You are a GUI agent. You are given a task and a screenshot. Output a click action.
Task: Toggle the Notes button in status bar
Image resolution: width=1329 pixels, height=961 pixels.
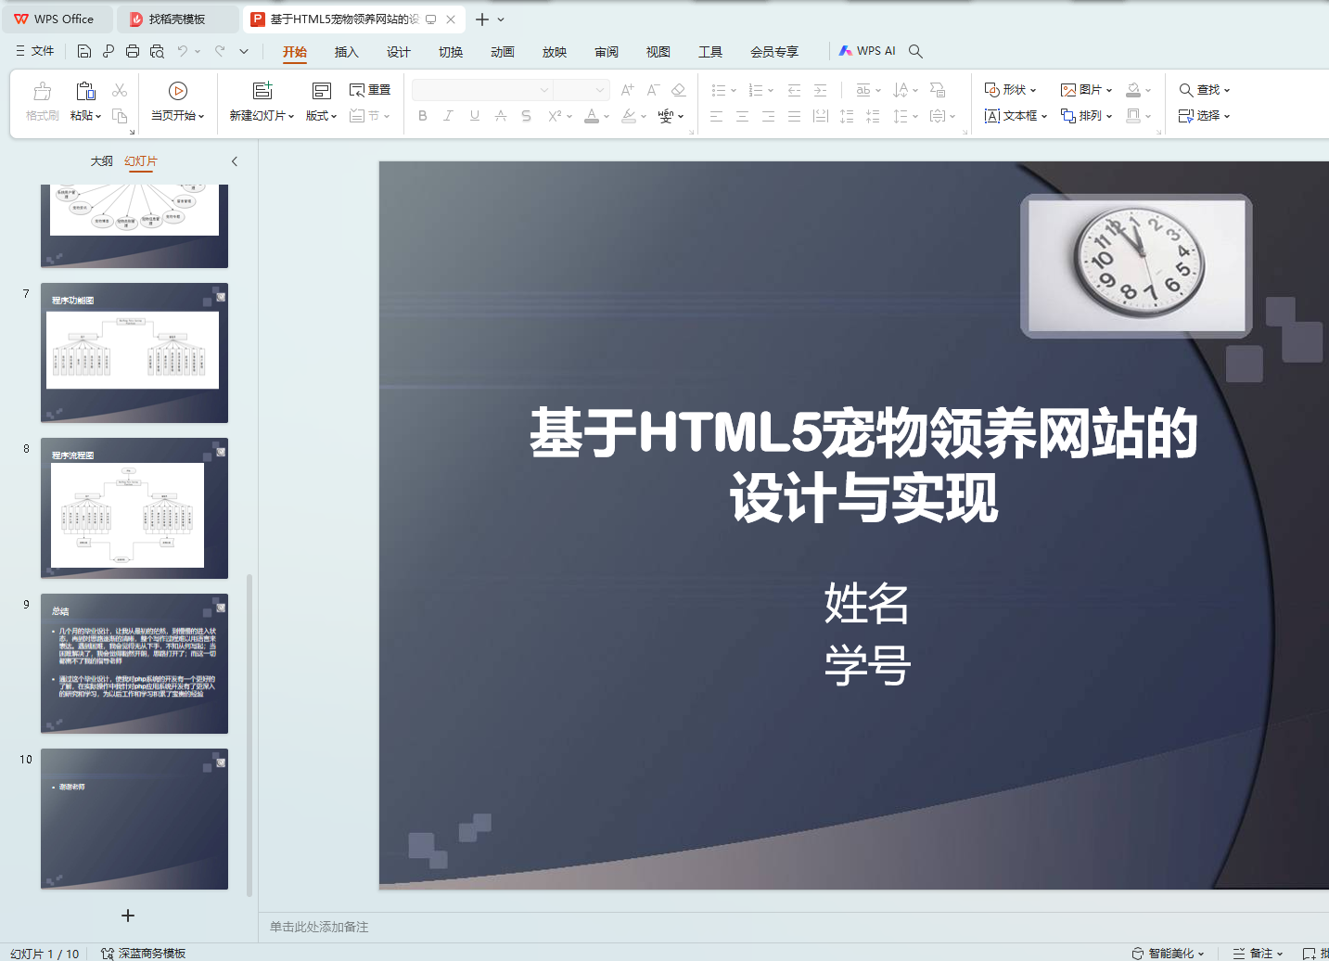[x=1258, y=953]
